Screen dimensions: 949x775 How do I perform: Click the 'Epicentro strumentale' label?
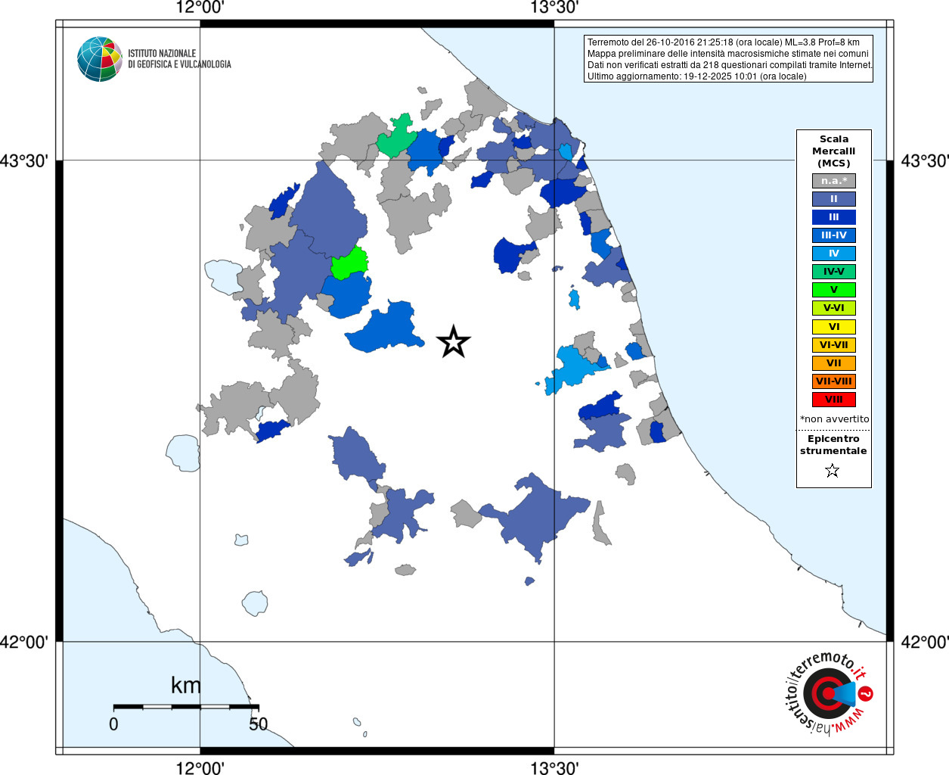point(833,445)
